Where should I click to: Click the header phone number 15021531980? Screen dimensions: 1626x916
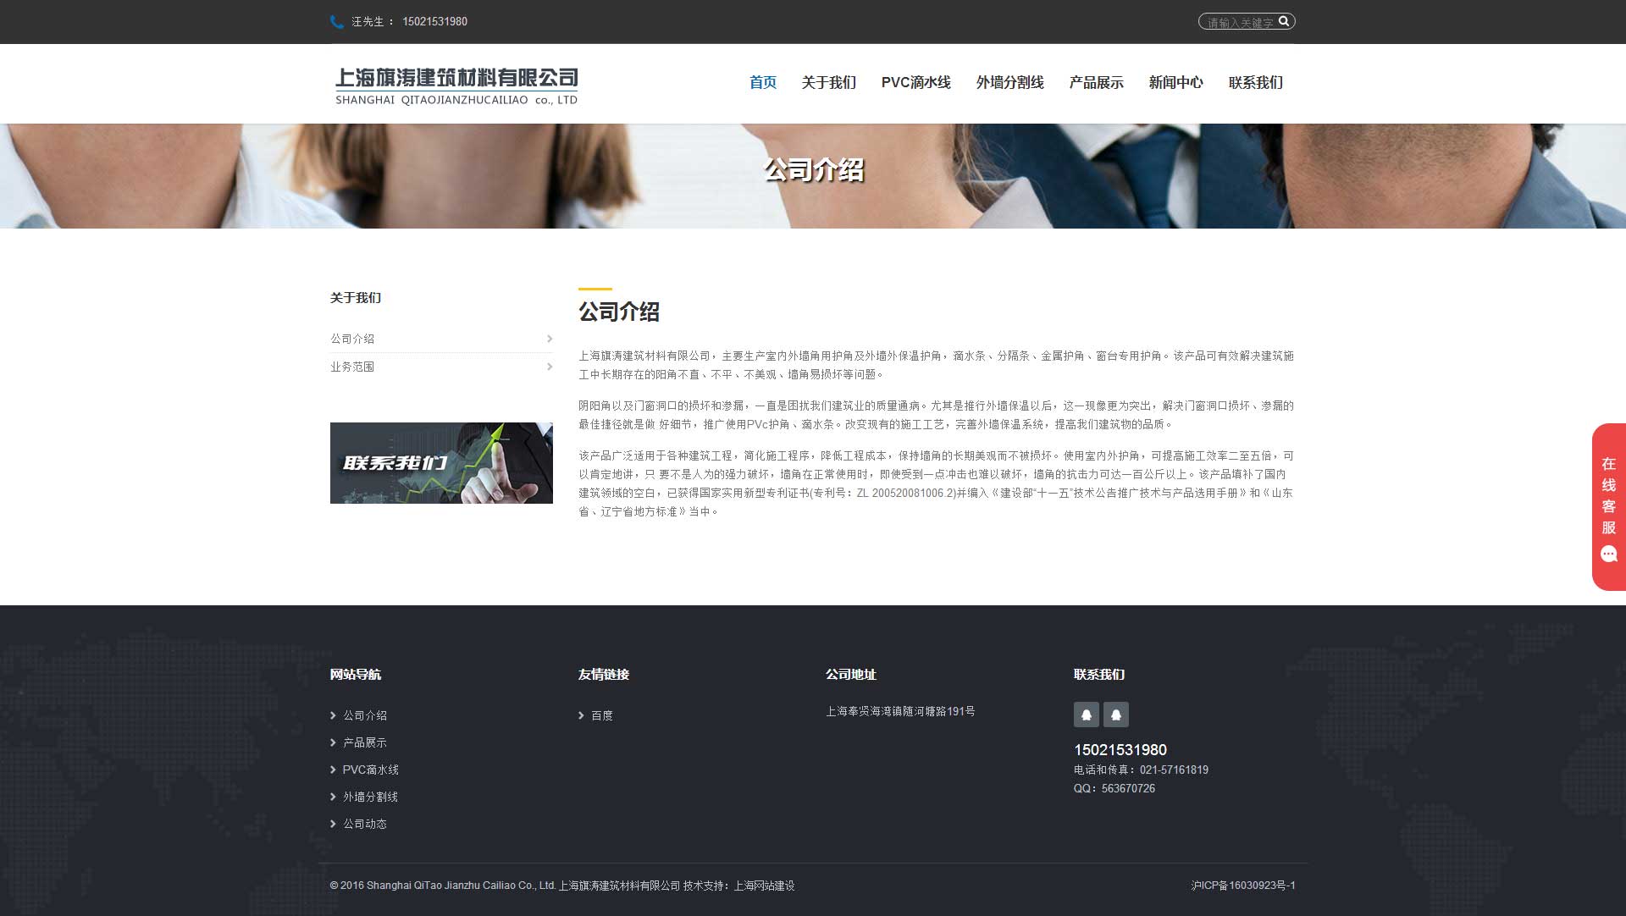(434, 22)
